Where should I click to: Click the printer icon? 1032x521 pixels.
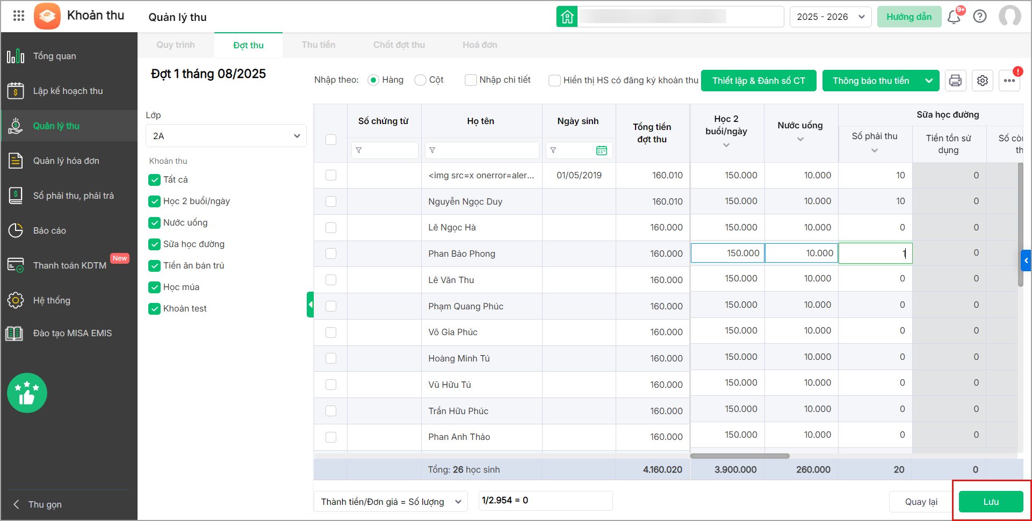point(955,81)
